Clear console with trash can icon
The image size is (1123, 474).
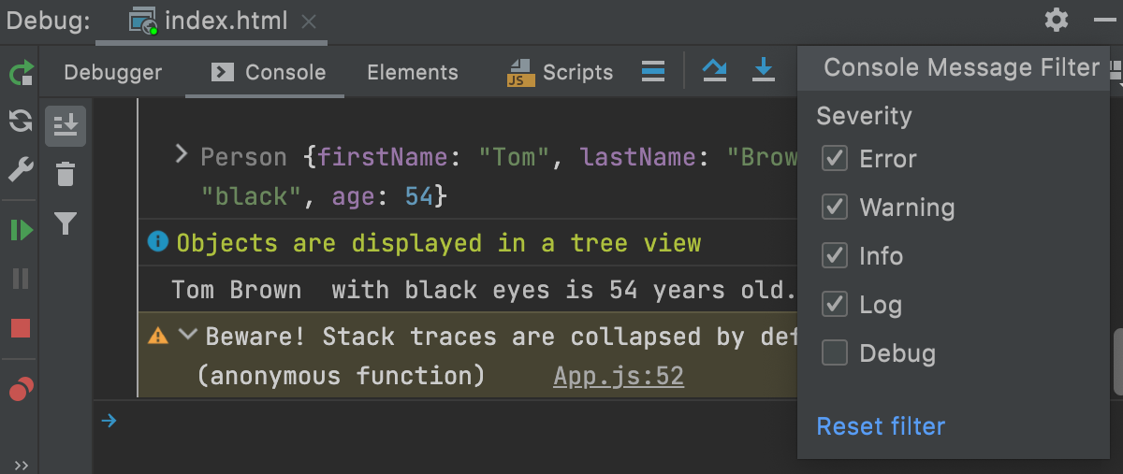click(x=66, y=174)
